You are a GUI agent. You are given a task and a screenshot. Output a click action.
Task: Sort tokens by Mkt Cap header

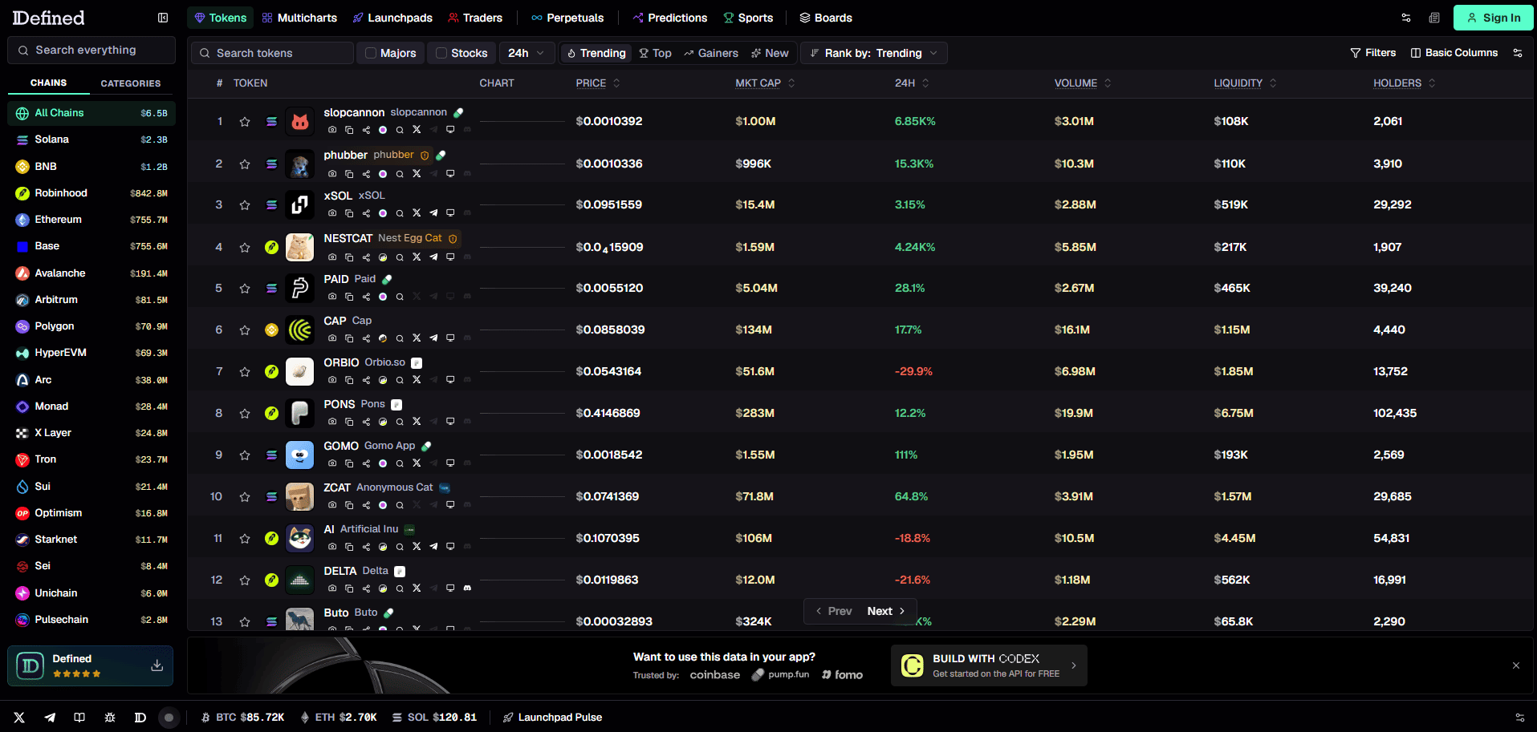pyautogui.click(x=765, y=83)
